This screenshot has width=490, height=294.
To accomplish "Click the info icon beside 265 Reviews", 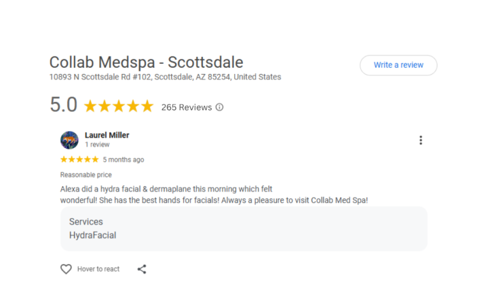I will point(219,107).
